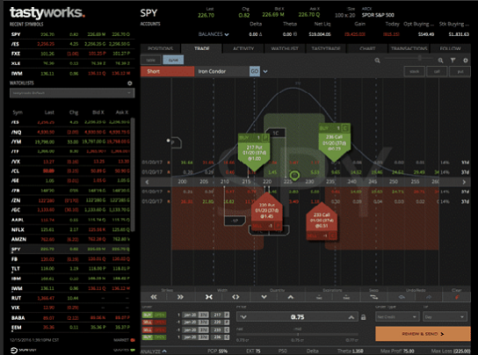The width and height of the screenshot is (478, 355).
Task: Open the Day time-in-force dropdown
Action: (445, 317)
